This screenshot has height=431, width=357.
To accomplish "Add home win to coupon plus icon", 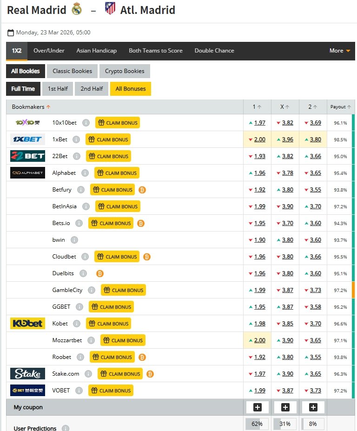I will [x=258, y=407].
